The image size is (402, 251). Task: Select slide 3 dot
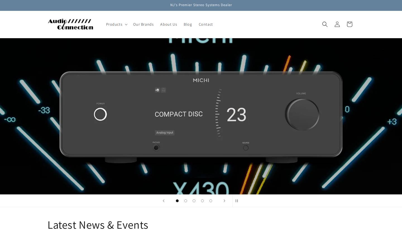point(194,201)
